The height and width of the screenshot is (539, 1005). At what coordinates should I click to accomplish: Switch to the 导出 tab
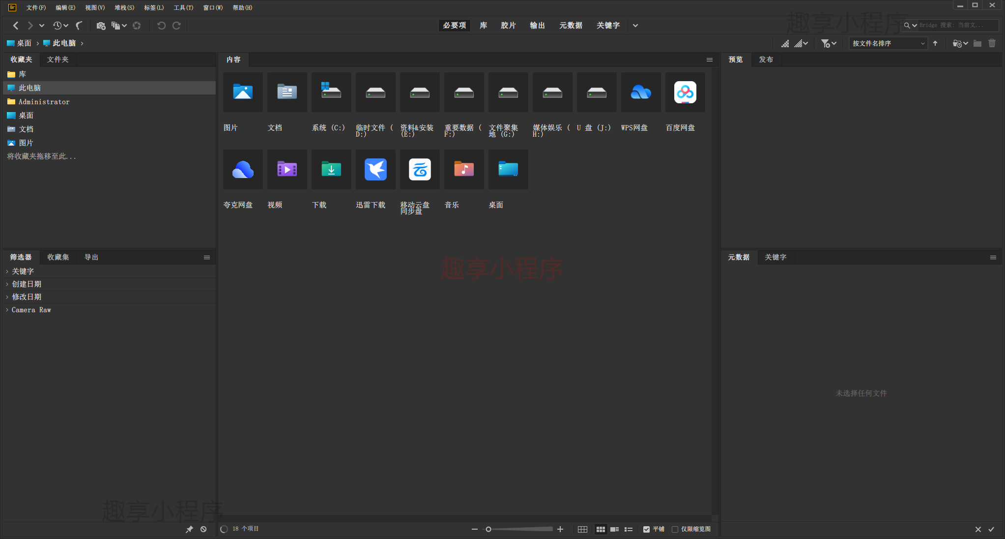[x=91, y=257]
